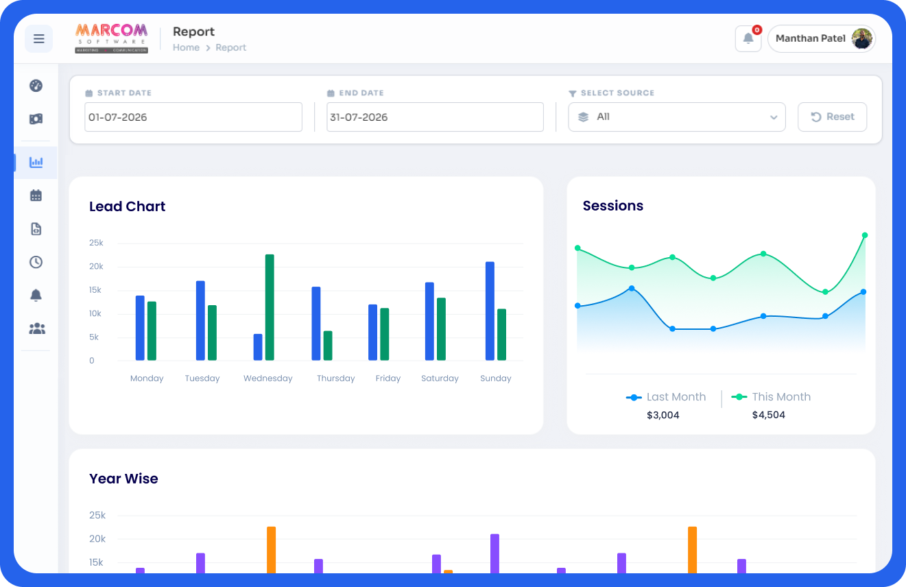The image size is (906, 587).
Task: Click the Marcom Software logo
Action: (x=111, y=38)
